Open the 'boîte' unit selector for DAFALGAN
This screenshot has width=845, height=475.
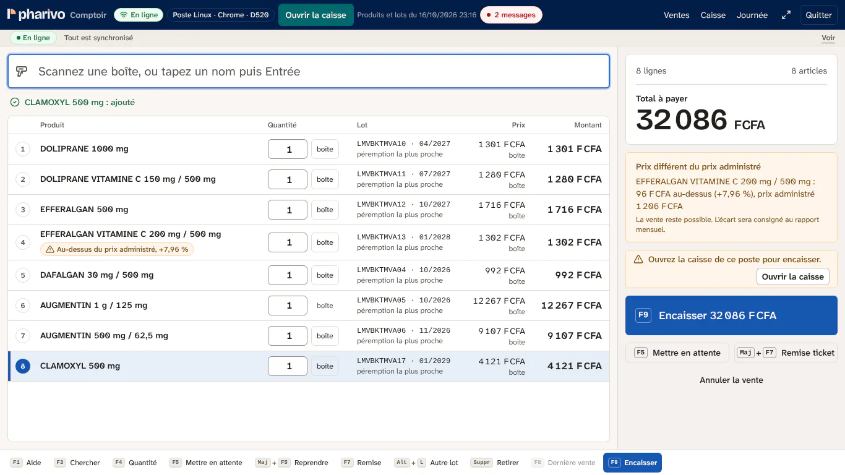(325, 275)
